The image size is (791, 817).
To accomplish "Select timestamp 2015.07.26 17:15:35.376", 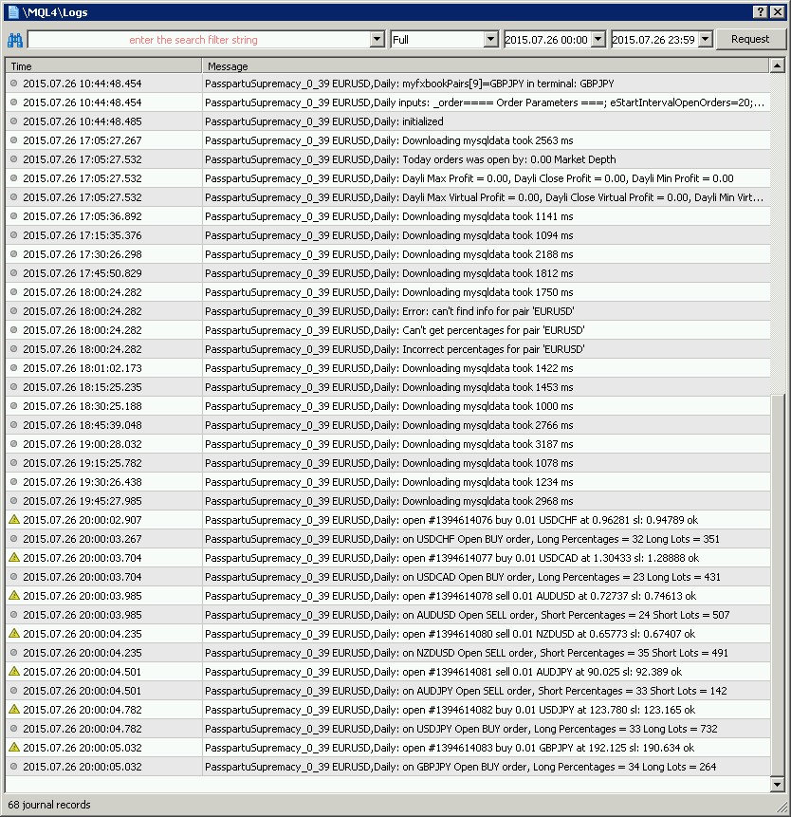I will click(83, 235).
